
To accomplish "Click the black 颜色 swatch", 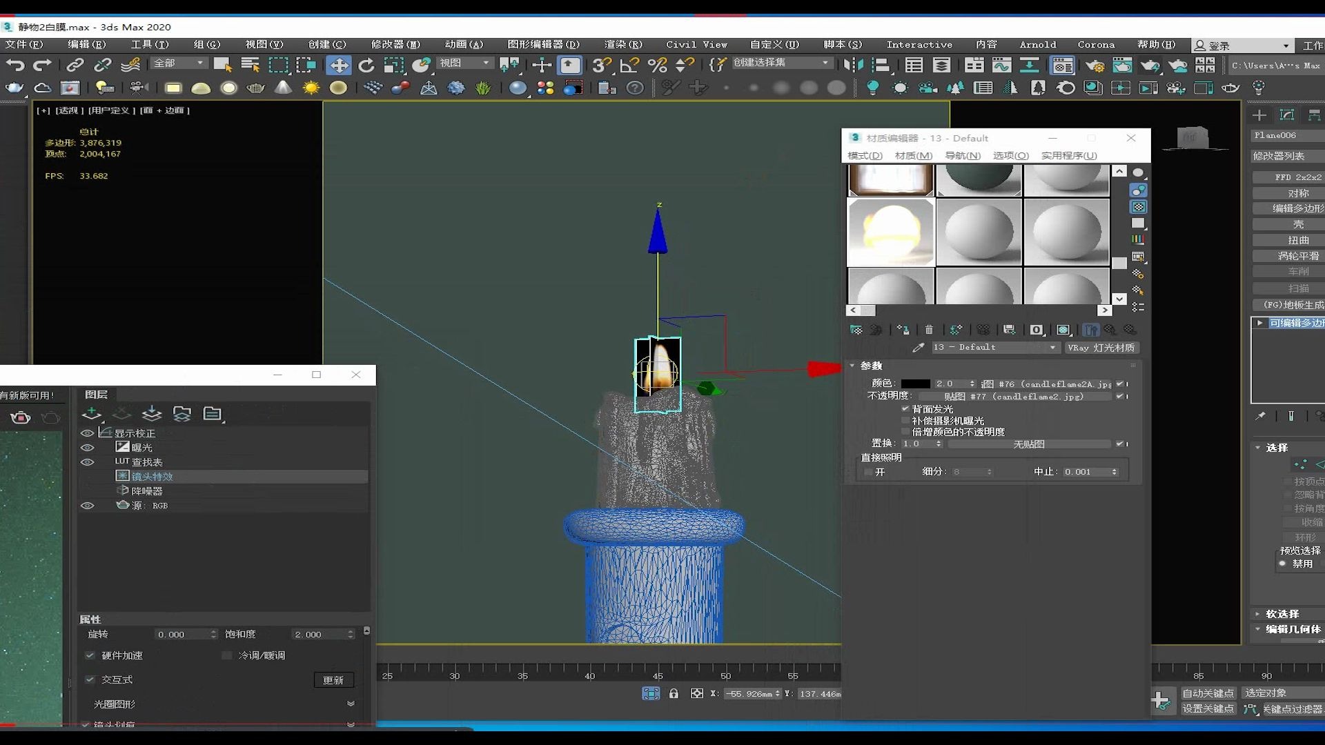I will 915,384.
